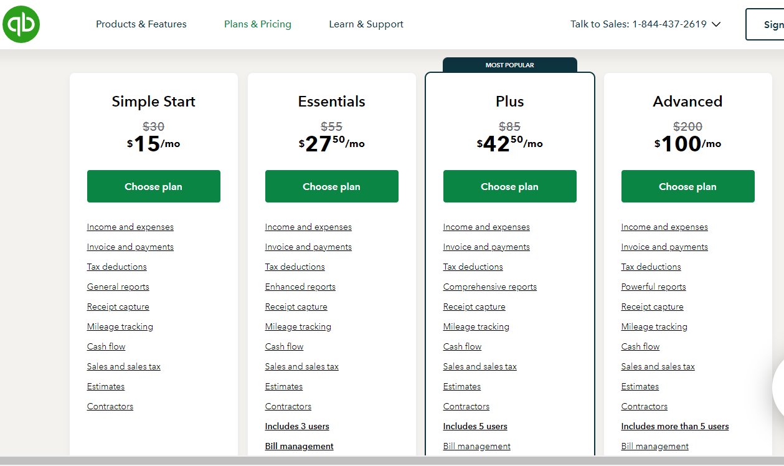Click Includes more than 5 users link

(675, 426)
